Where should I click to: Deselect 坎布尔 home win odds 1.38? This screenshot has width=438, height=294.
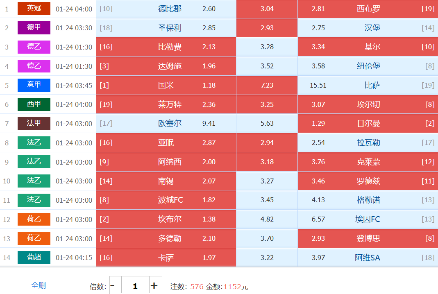[166, 219]
